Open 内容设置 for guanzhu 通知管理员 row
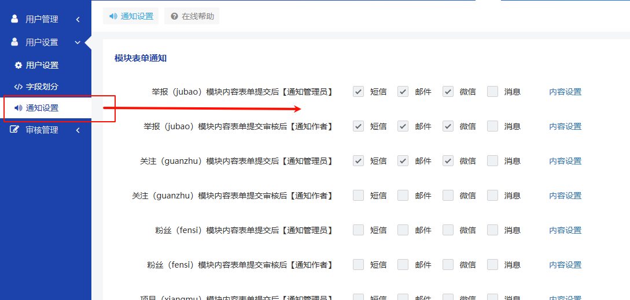 (x=565, y=161)
